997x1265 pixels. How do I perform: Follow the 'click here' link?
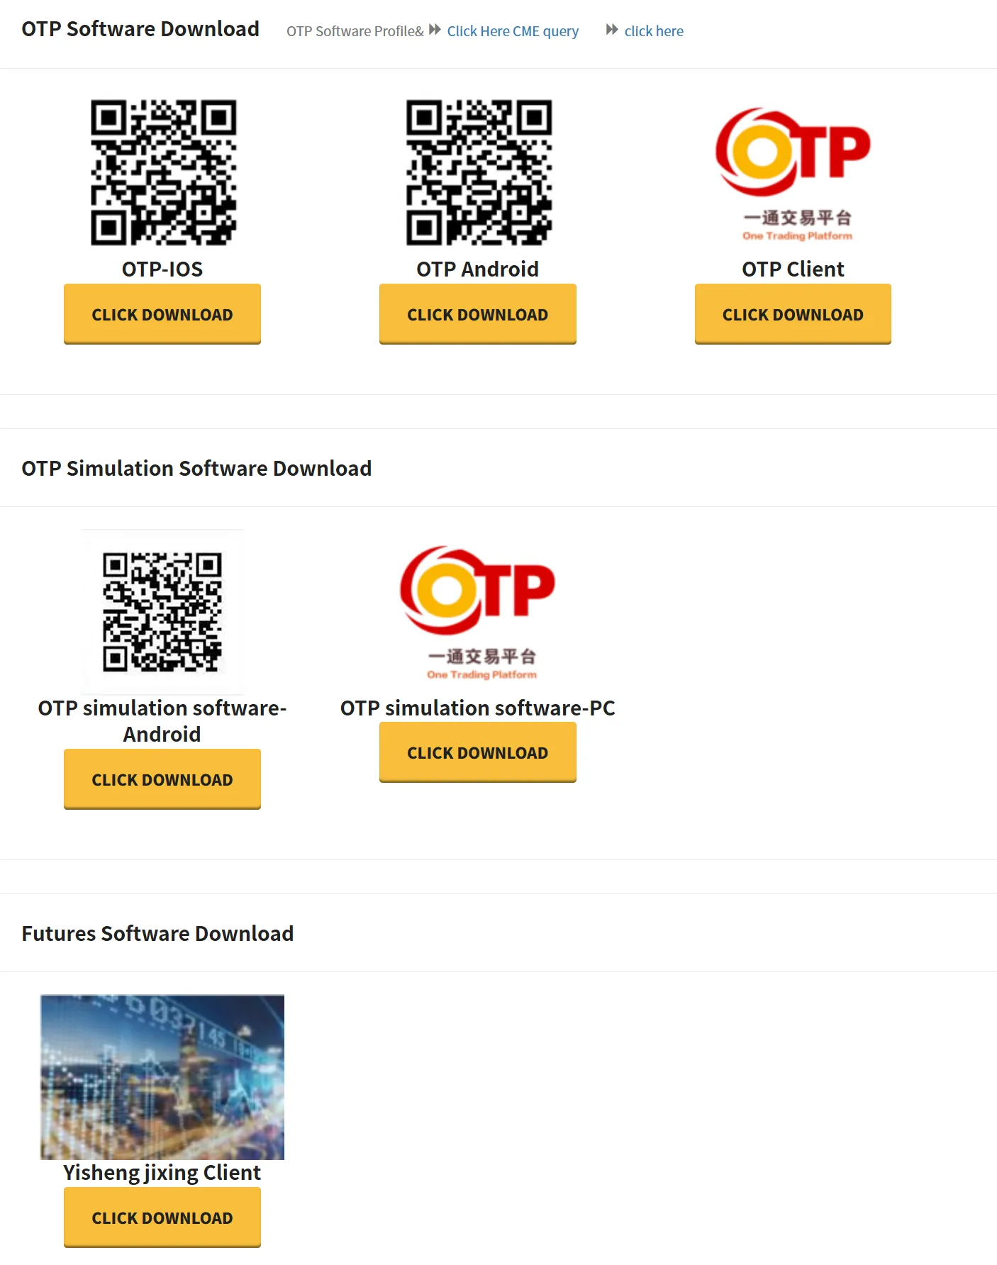pyautogui.click(x=654, y=31)
